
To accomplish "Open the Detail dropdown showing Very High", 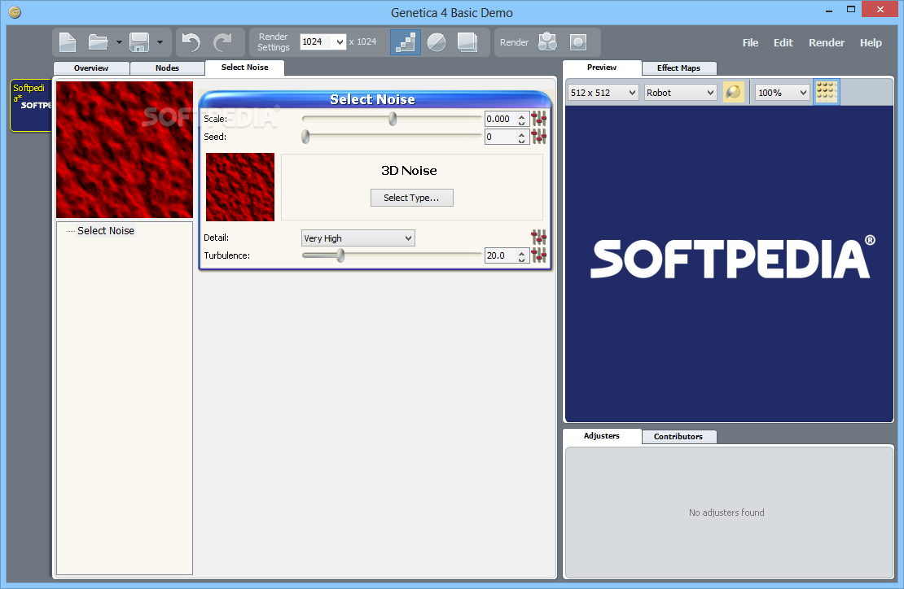I will (x=358, y=238).
